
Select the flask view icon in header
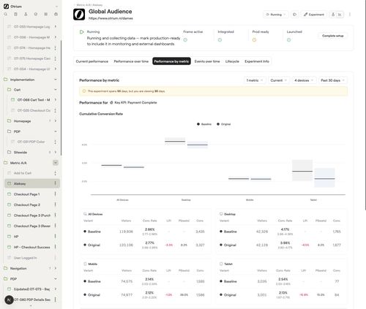click(333, 15)
